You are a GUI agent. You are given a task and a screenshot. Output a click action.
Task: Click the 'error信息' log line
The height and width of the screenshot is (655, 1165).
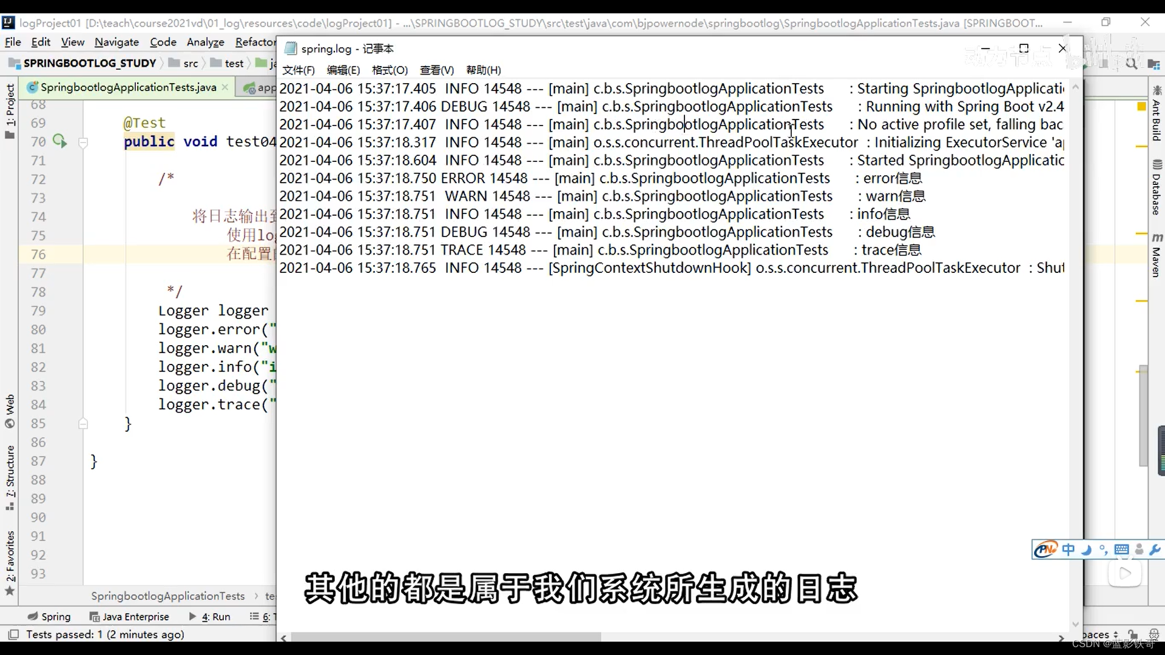click(x=601, y=178)
